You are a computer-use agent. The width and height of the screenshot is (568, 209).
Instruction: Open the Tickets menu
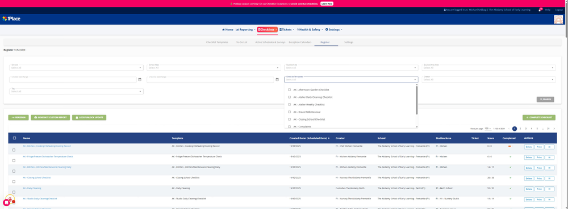click(x=287, y=29)
